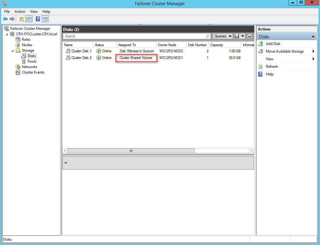Click the WS12R2-NOD1 owner node cell
The image size is (320, 245).
[x=171, y=58]
